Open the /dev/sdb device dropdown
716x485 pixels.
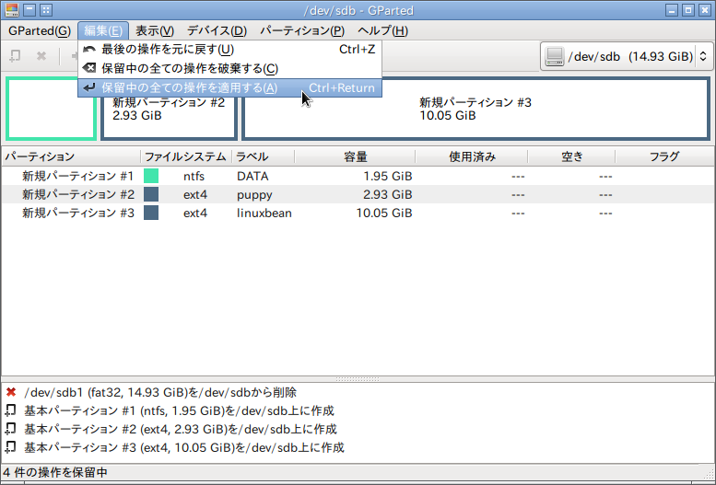[x=627, y=56]
